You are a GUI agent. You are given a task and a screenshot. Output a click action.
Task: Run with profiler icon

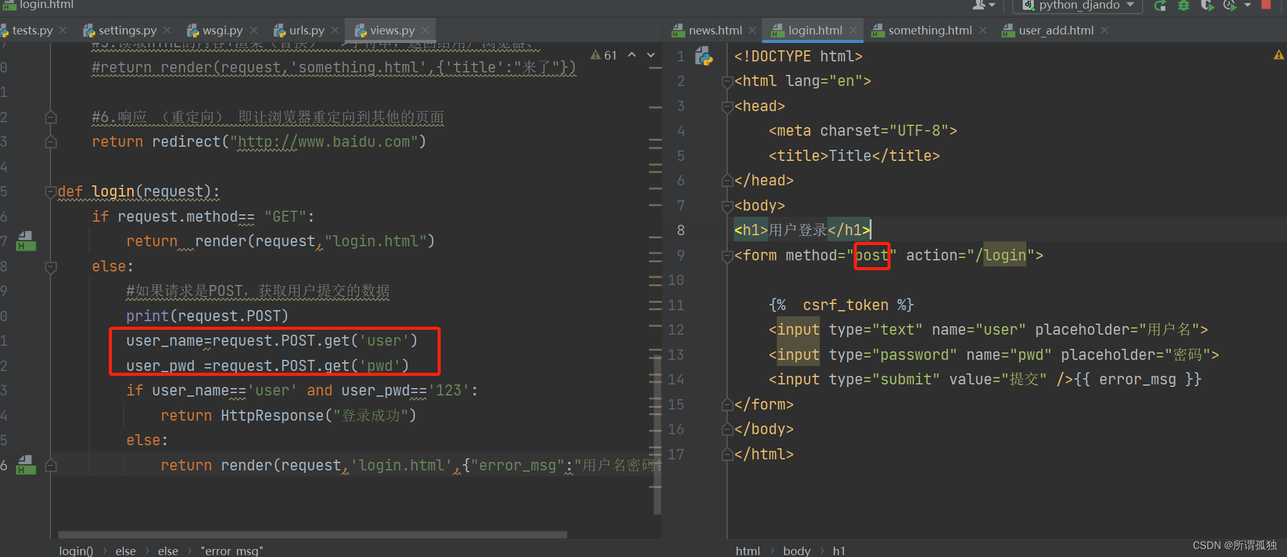(x=1229, y=6)
